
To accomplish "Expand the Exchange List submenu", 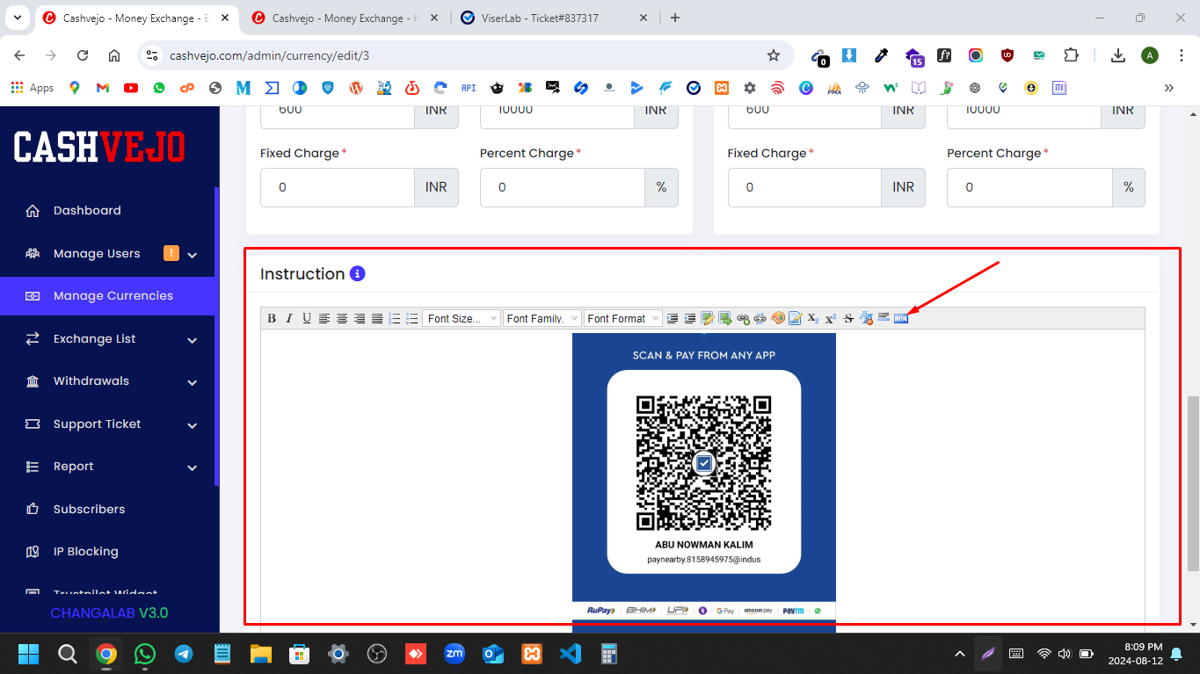I will tap(107, 338).
